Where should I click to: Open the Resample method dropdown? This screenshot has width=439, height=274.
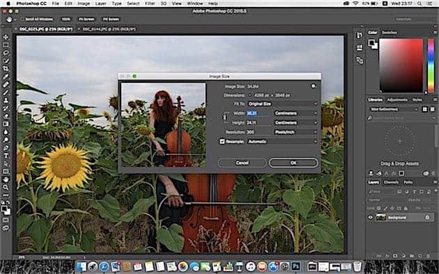tap(283, 142)
